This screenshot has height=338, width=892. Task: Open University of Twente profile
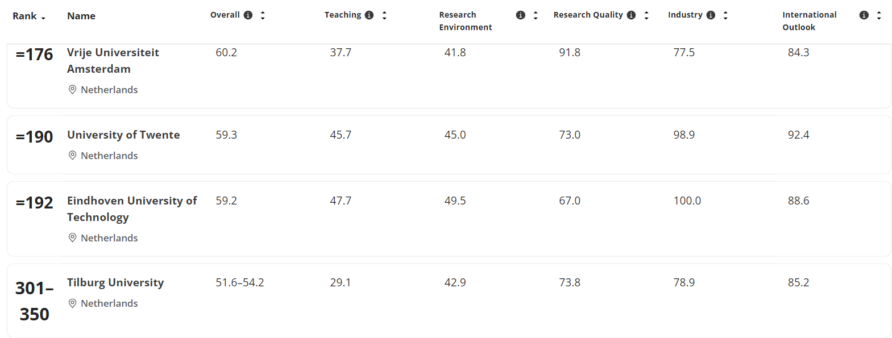pos(123,135)
